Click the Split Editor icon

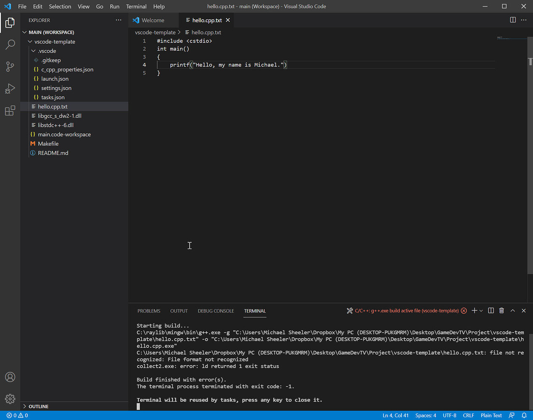click(x=512, y=20)
